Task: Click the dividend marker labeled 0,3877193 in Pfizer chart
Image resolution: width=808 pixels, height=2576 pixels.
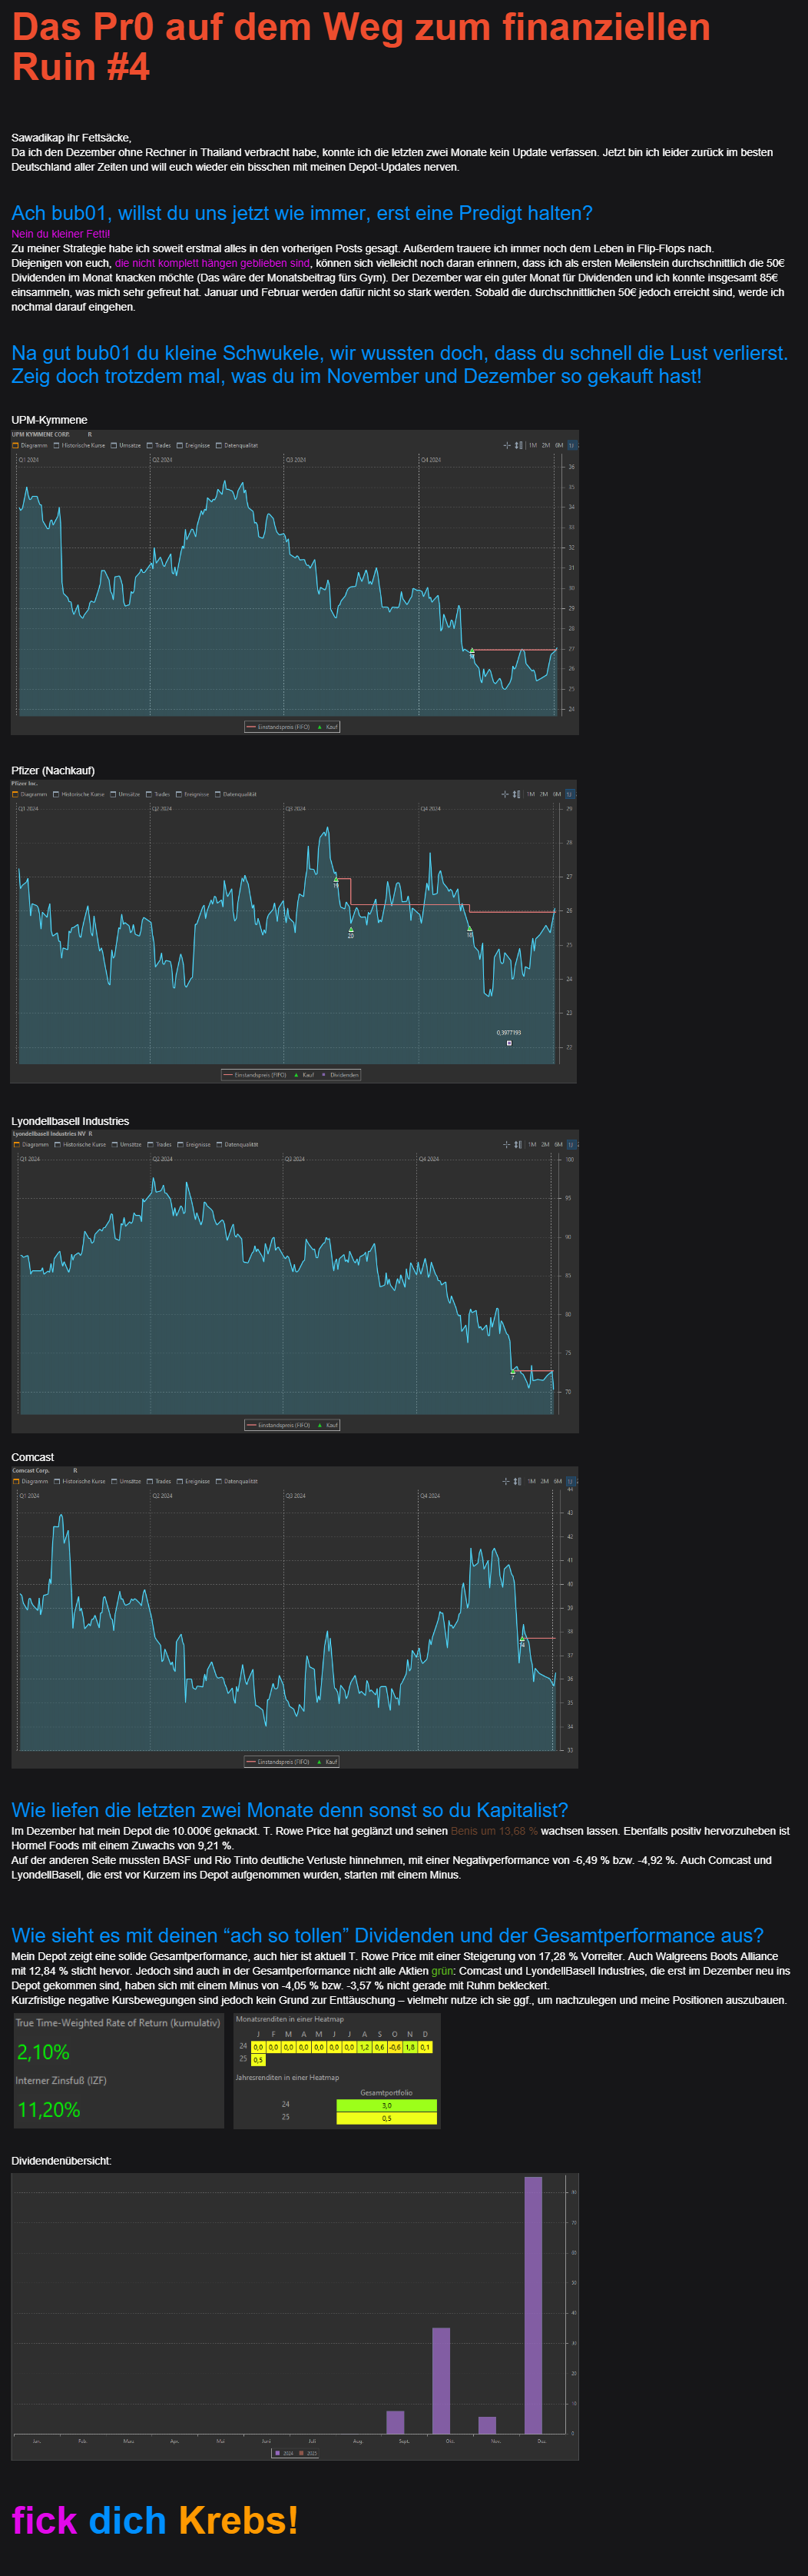Action: (508, 1043)
